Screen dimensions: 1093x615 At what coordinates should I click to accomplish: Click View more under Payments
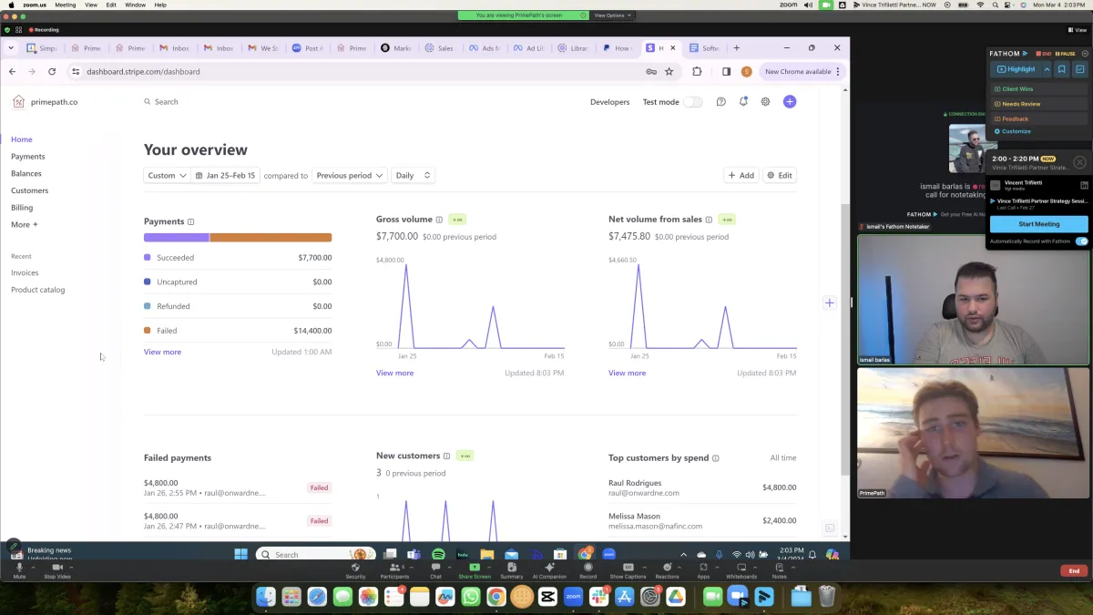click(x=162, y=352)
